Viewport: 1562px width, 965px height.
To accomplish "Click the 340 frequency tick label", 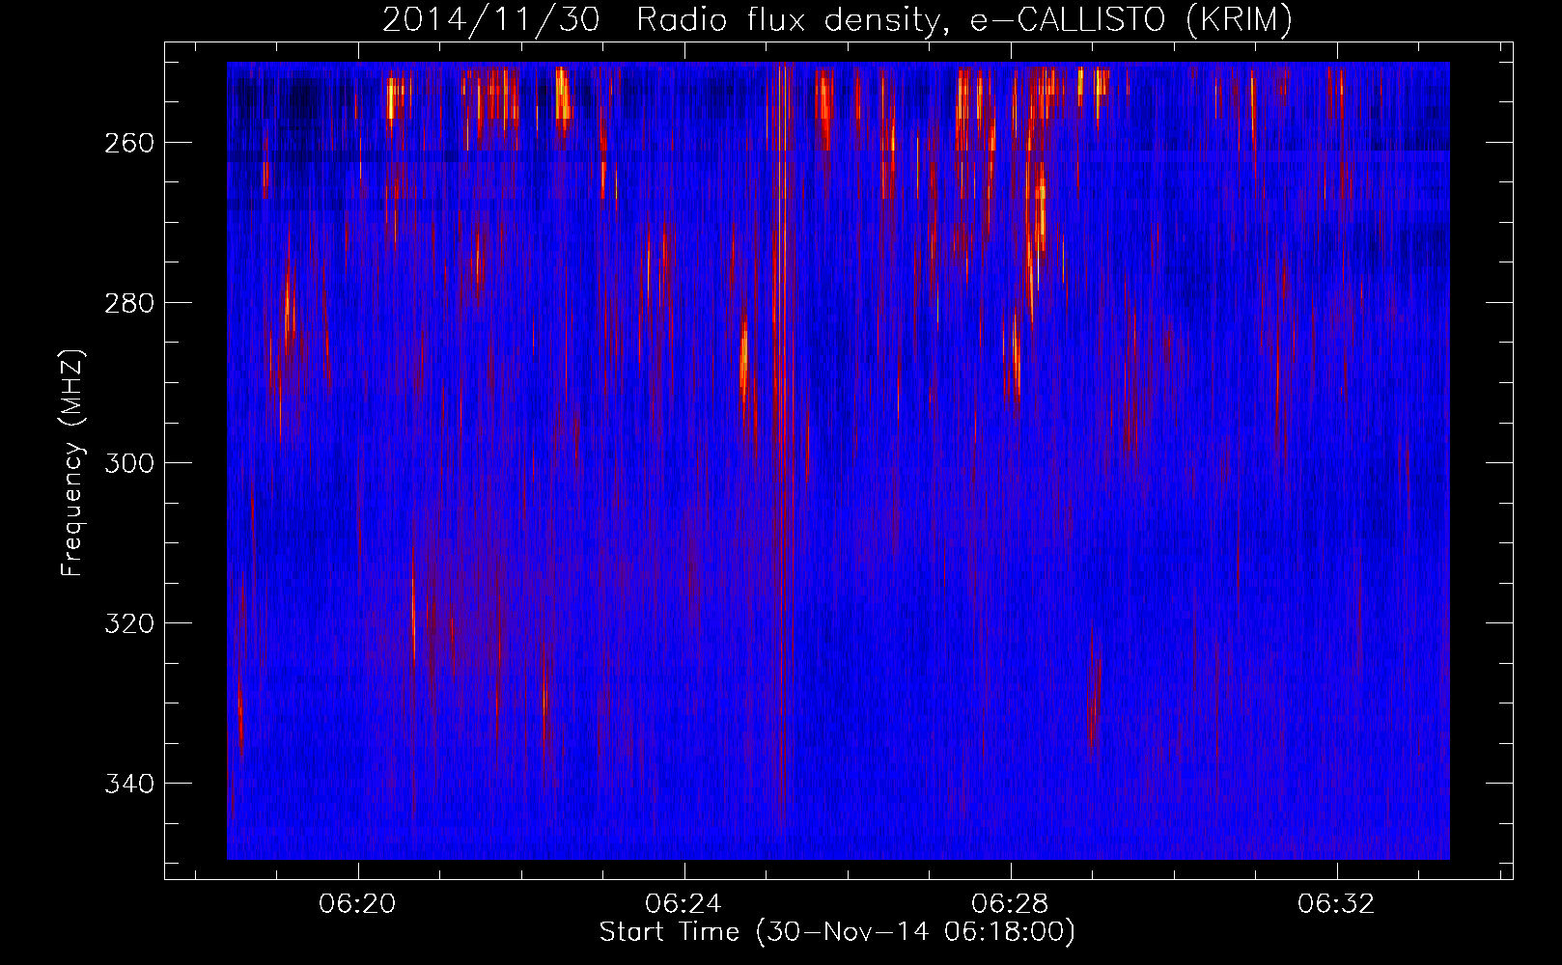I will pyautogui.click(x=129, y=784).
